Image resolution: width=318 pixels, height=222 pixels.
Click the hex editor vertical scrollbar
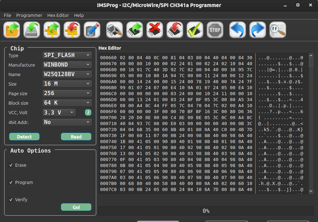click(311, 123)
